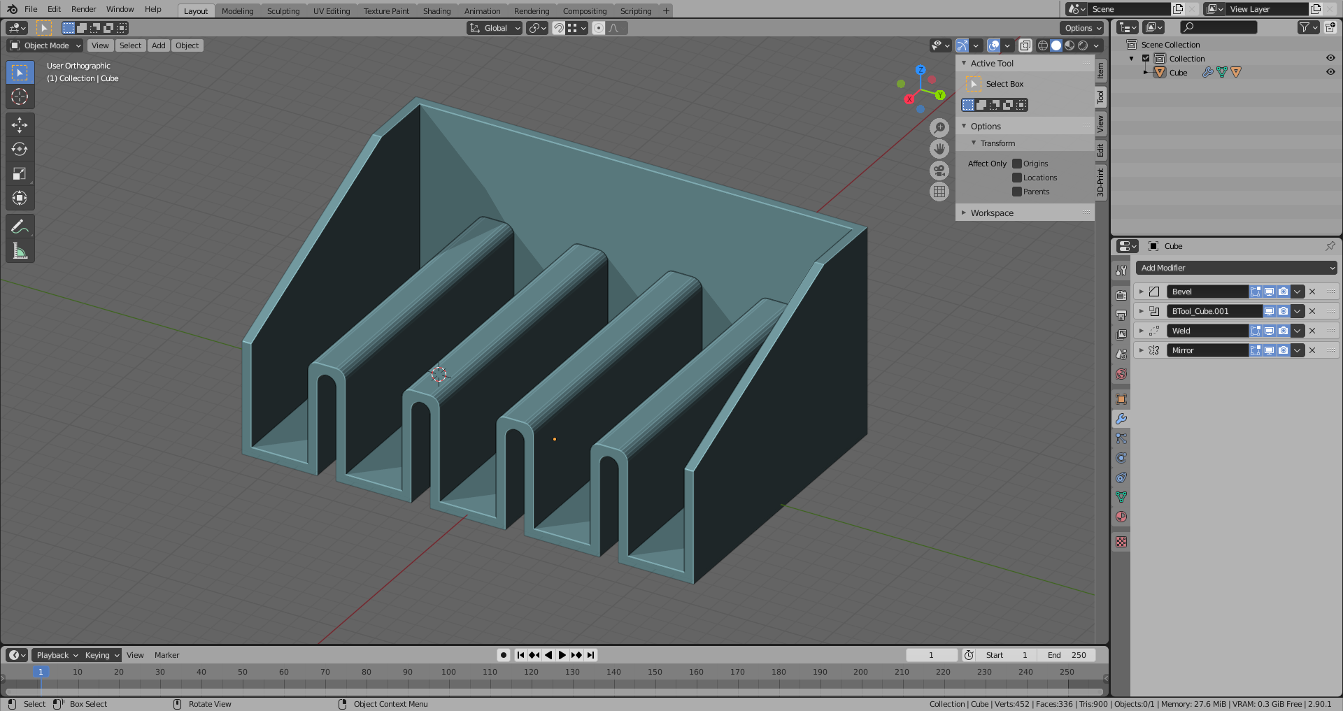Click the End frame field
Viewport: 1343px width, 711px height.
pyautogui.click(x=1066, y=655)
